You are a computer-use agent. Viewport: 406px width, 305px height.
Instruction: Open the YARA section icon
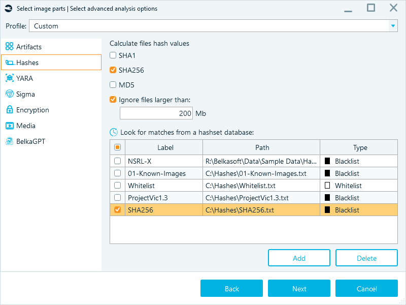point(9,78)
